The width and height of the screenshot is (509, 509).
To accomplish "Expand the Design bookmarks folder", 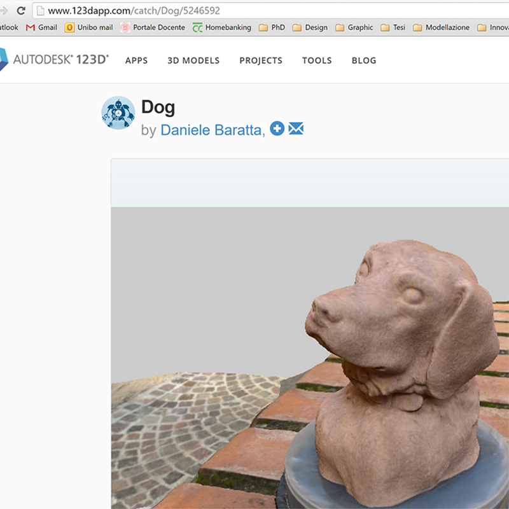I will coord(310,27).
